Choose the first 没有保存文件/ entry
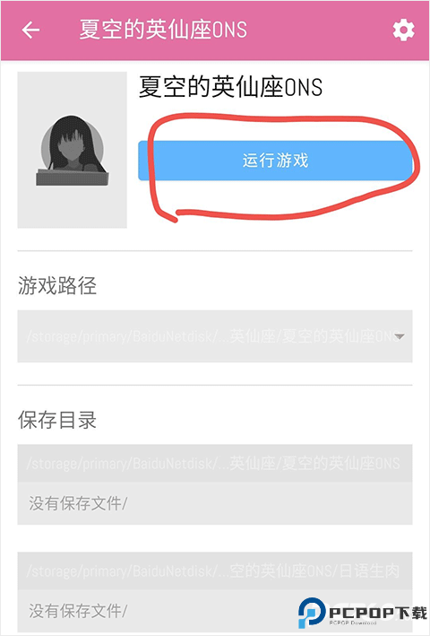This screenshot has width=430, height=636. [78, 504]
